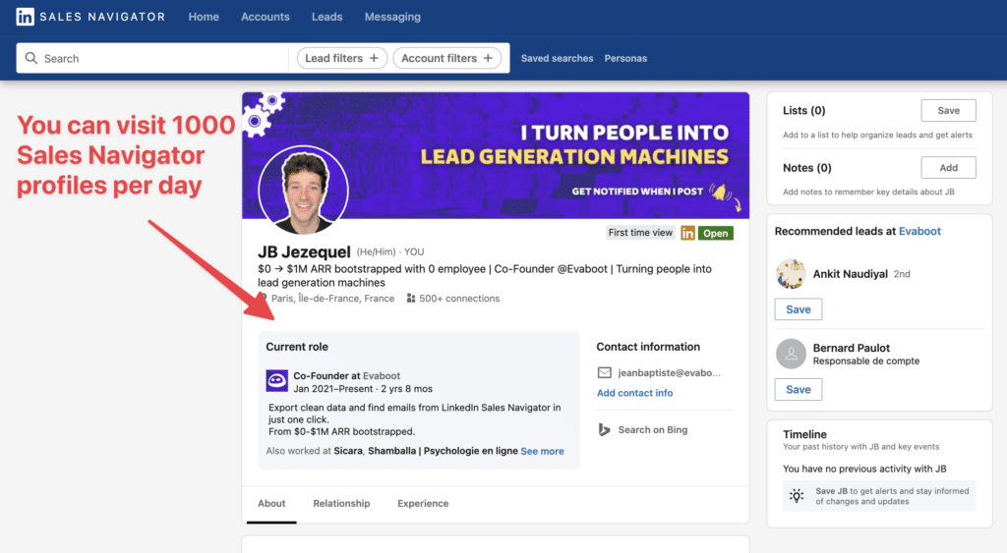Click 'You have no previous activity with JB'
The height and width of the screenshot is (553, 1007).
point(864,469)
